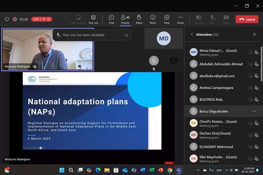Toggle BOUTROS Rida's camera icon
This screenshot has width=263, height=175.
250,100
